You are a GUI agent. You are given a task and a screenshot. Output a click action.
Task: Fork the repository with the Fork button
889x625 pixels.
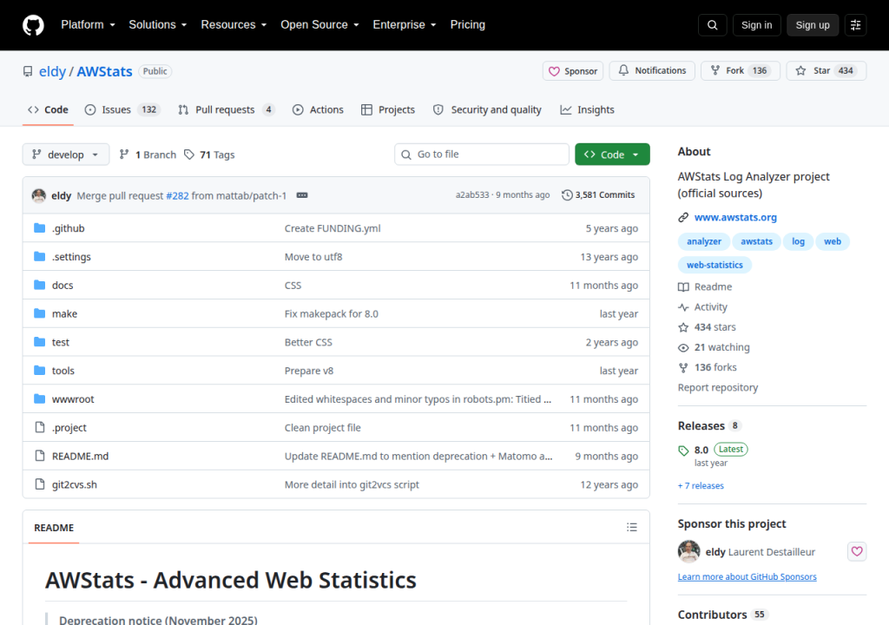[x=741, y=71]
